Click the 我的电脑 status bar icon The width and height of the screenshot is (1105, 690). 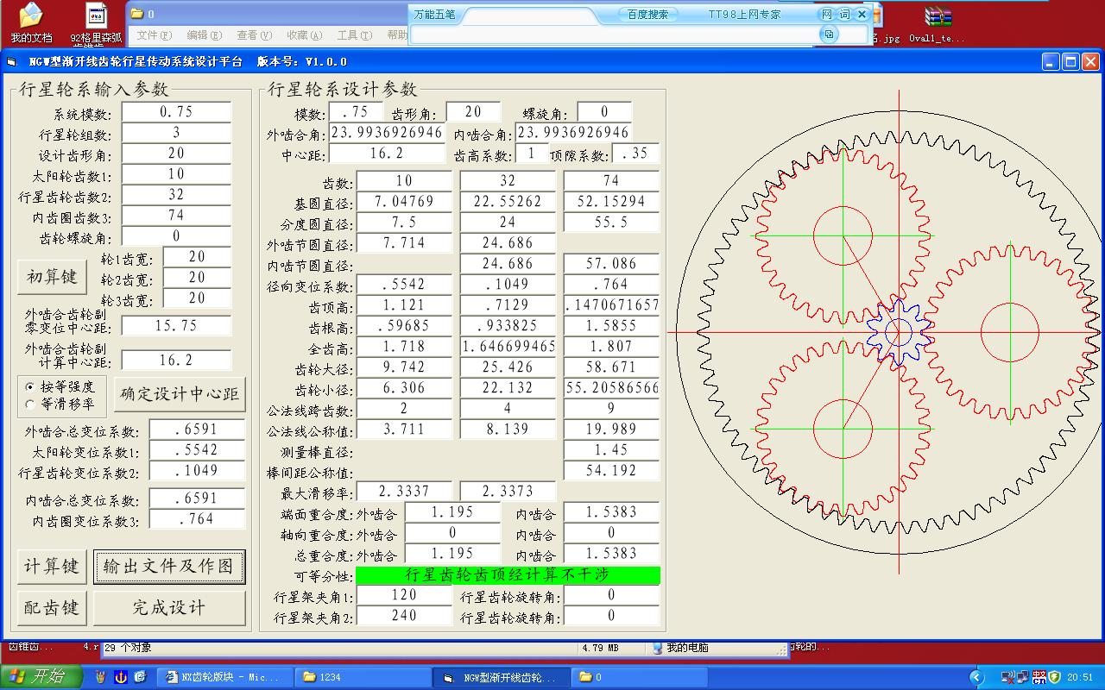(x=658, y=648)
